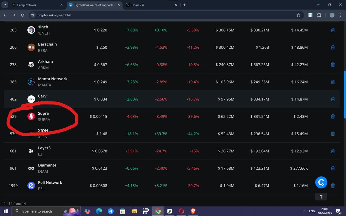Open the Layer3 coin link

click(44, 148)
